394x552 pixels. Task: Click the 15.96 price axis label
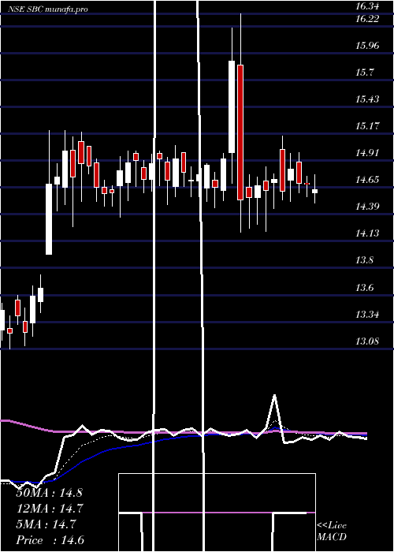(367, 46)
